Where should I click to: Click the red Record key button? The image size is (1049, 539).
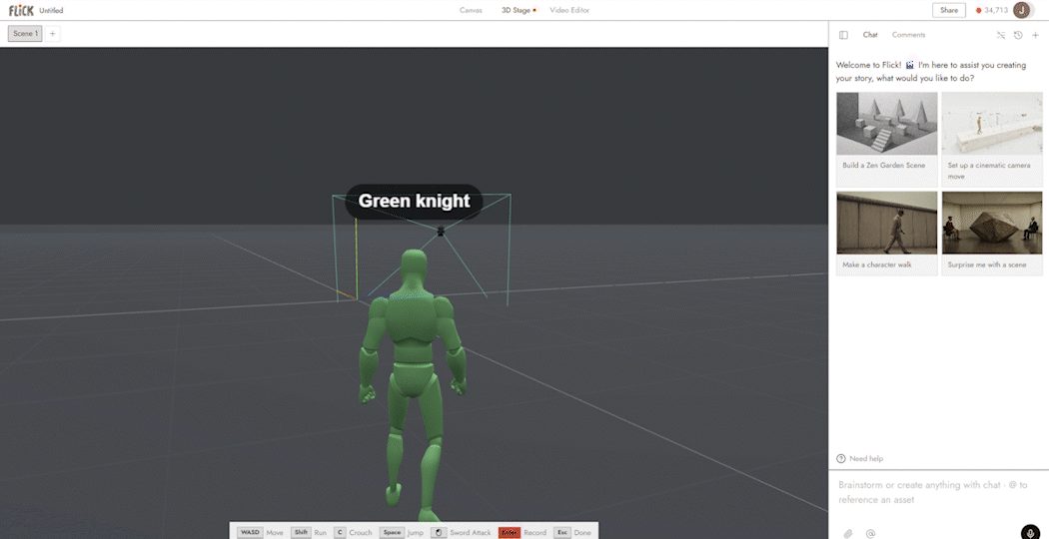coord(510,532)
